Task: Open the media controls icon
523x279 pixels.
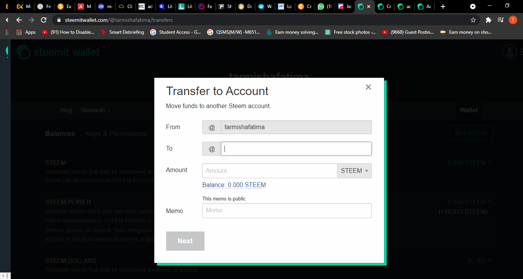Action: (x=500, y=20)
